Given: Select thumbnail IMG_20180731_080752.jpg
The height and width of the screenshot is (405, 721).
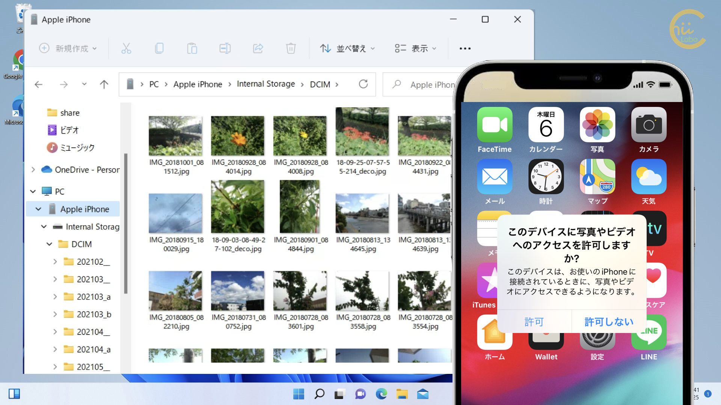Looking at the screenshot, I should [238, 291].
